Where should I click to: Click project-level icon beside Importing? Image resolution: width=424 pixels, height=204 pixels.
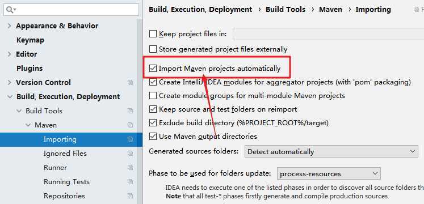click(x=131, y=139)
